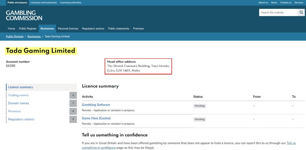Viewport: 306px width, 150px height.
Task: Open Public statements navigation item
Action: tap(119, 29)
